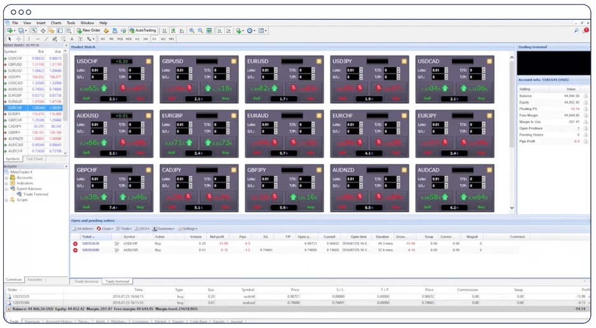
Task: Click the yellow settings icon on GBPUSD tile
Action: pyautogui.click(x=234, y=61)
